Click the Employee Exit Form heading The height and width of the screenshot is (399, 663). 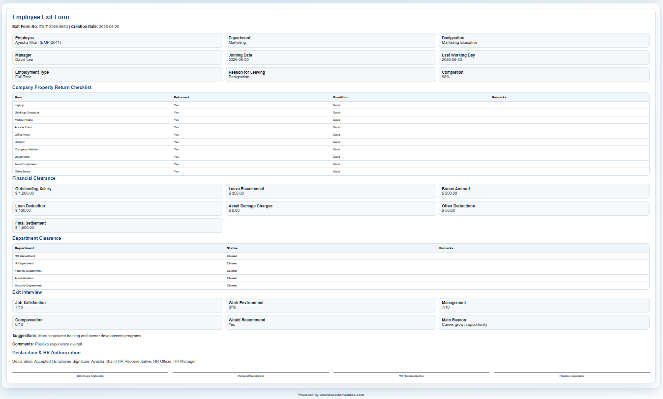pos(41,17)
